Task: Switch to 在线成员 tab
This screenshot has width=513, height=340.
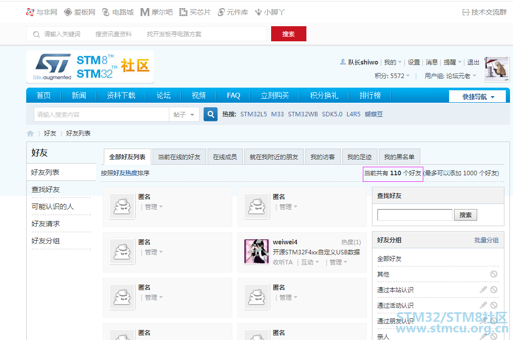Action: tap(225, 157)
